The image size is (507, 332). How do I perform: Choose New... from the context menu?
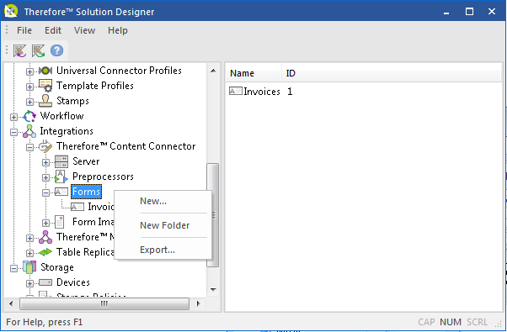coord(163,202)
